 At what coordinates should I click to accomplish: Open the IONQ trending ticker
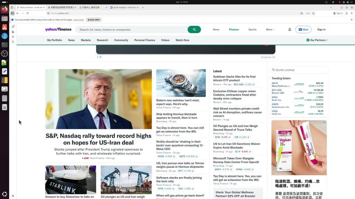(275, 111)
